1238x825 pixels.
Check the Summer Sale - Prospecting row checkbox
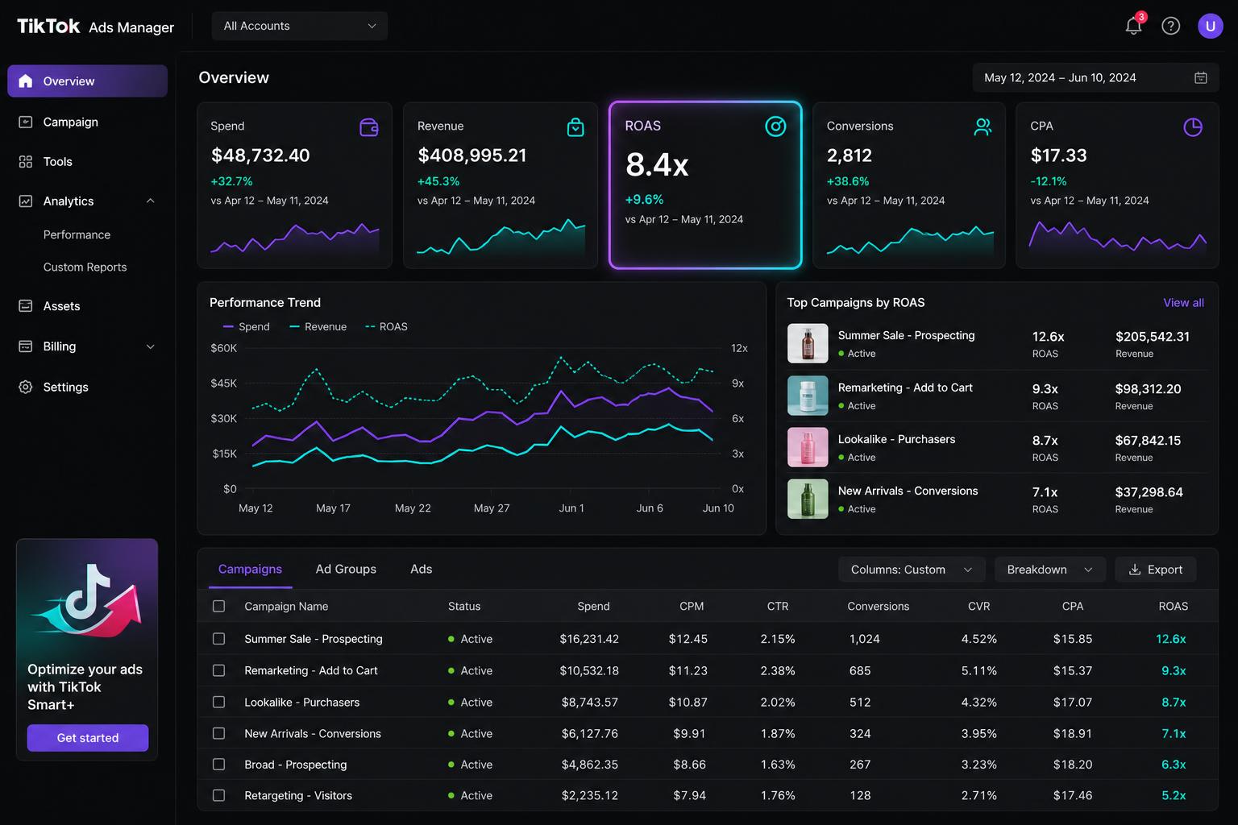[x=218, y=638]
